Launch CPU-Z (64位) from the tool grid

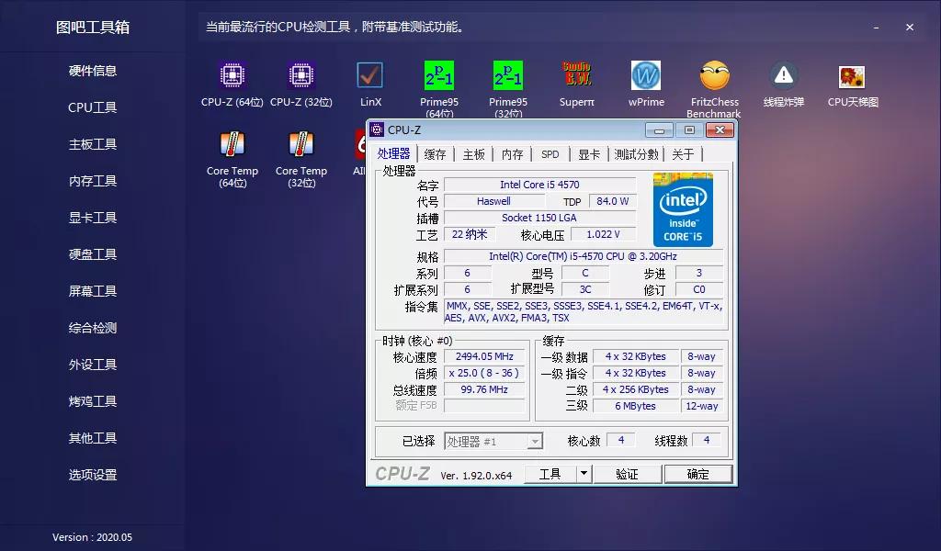pos(231,78)
